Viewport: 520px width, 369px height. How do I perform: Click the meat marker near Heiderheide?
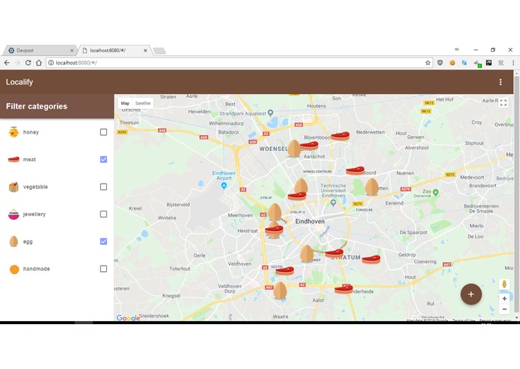pyautogui.click(x=343, y=290)
